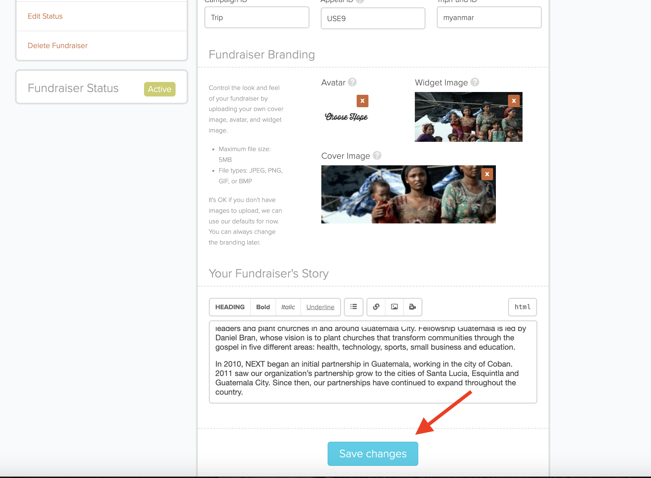Viewport: 651px width, 478px height.
Task: Open the Widget Image help question mark
Action: (x=475, y=82)
